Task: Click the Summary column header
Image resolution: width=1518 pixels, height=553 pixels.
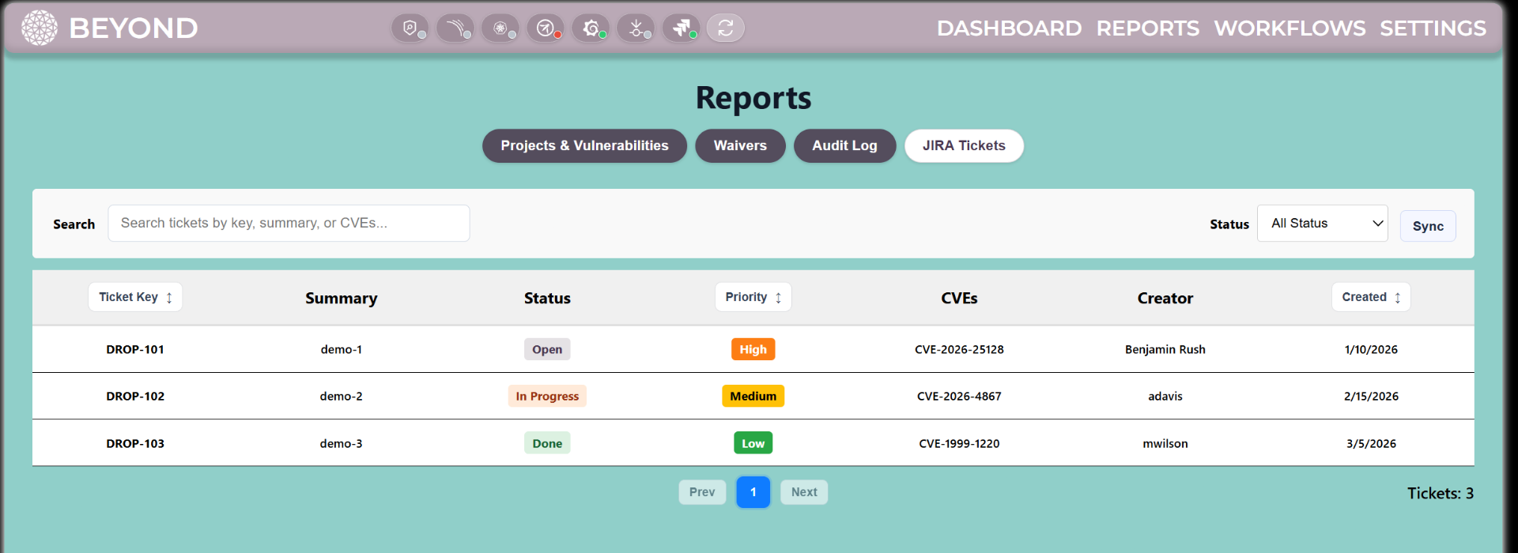Action: (x=342, y=299)
